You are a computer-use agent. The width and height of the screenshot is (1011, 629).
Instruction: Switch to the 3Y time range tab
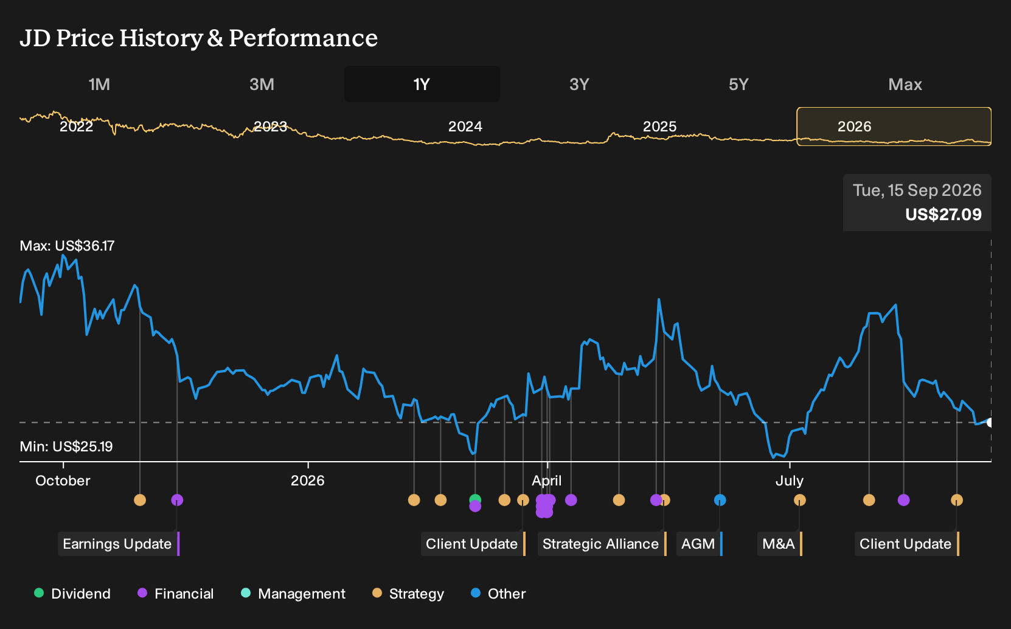579,84
